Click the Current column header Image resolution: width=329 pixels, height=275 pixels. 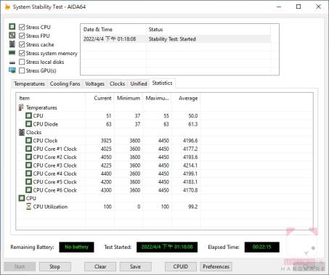point(99,98)
